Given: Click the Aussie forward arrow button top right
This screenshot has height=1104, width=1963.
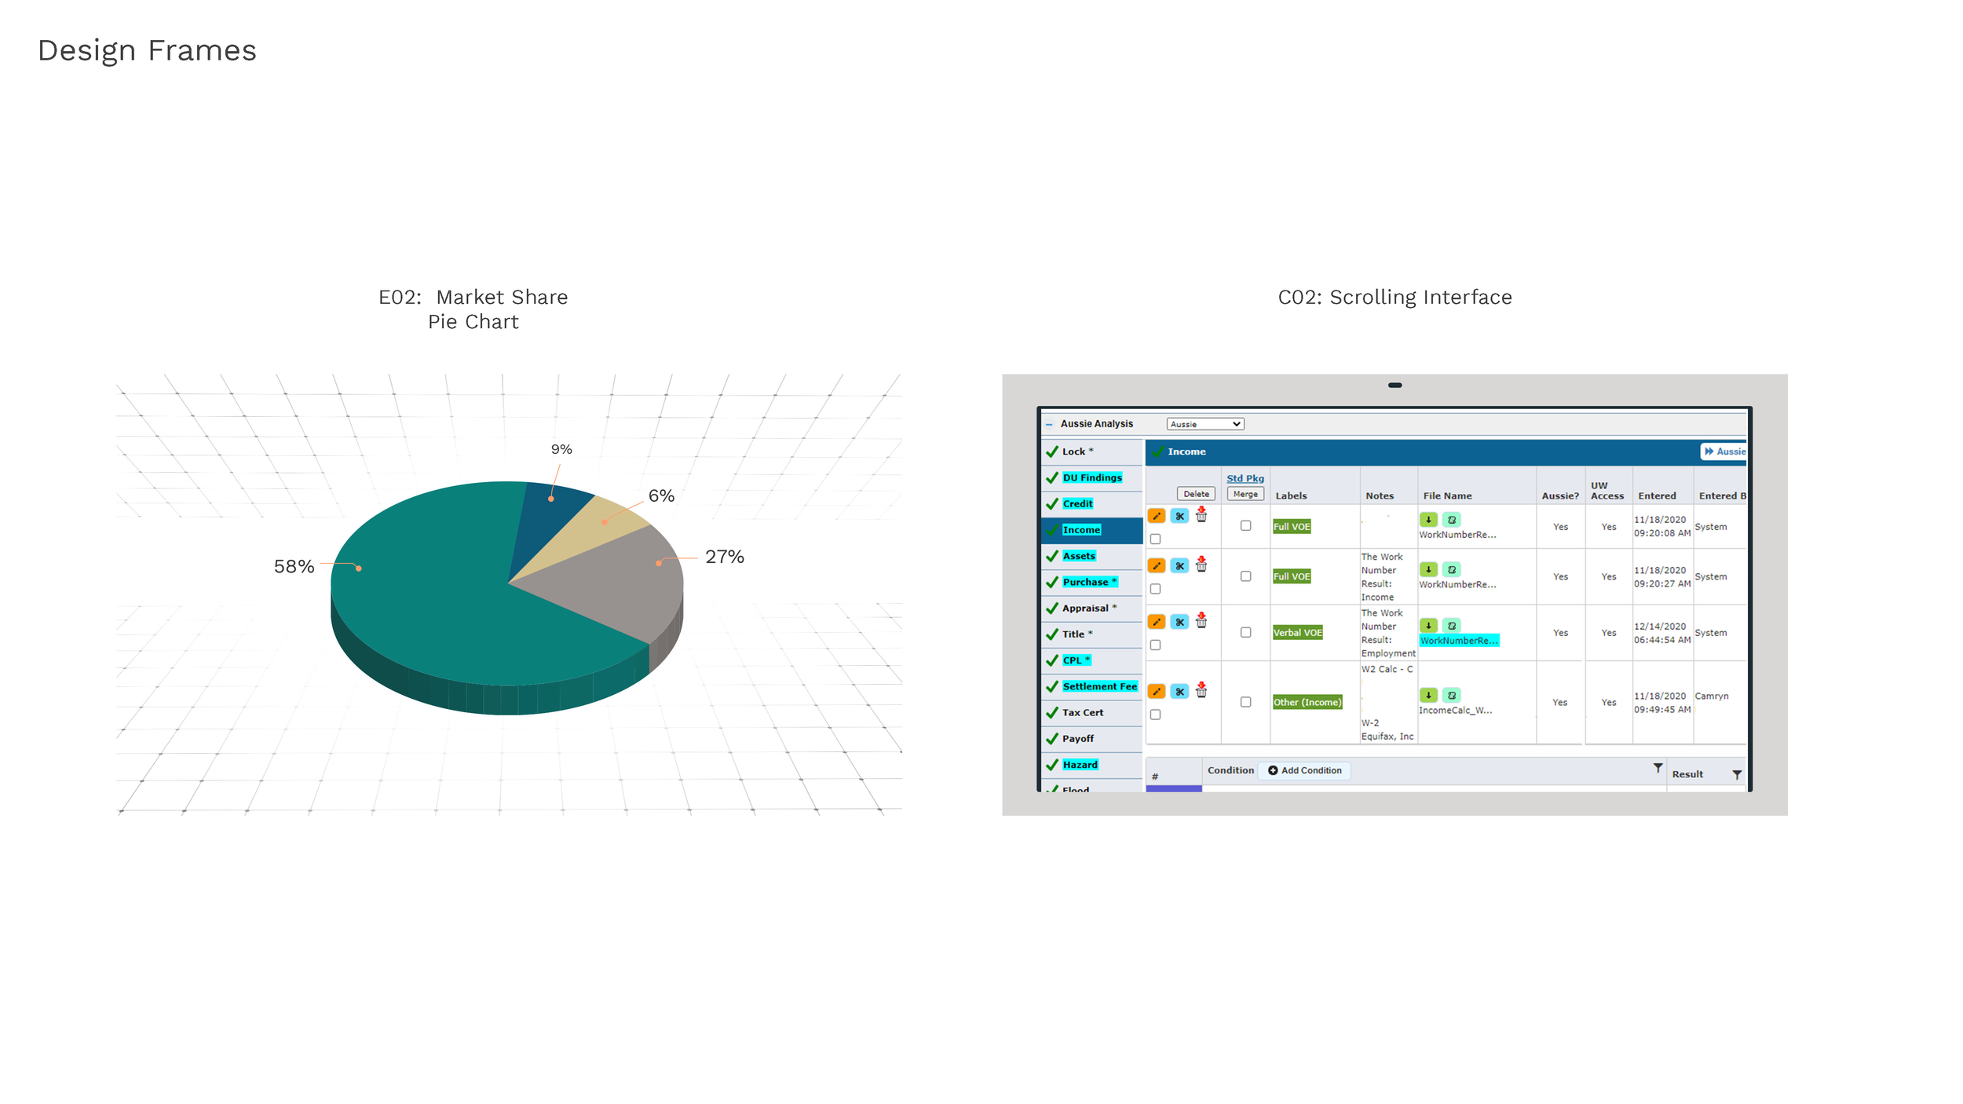Looking at the screenshot, I should [x=1726, y=450].
